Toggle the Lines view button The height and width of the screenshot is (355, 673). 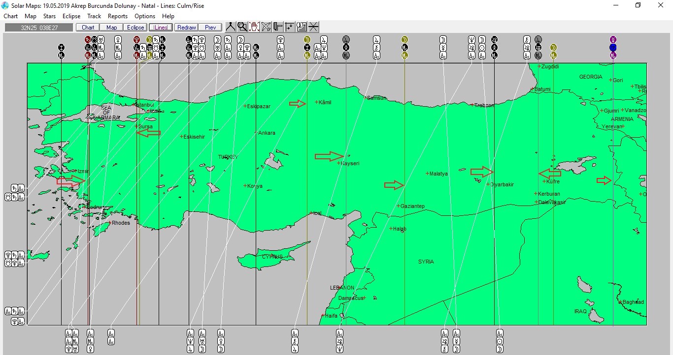[161, 28]
